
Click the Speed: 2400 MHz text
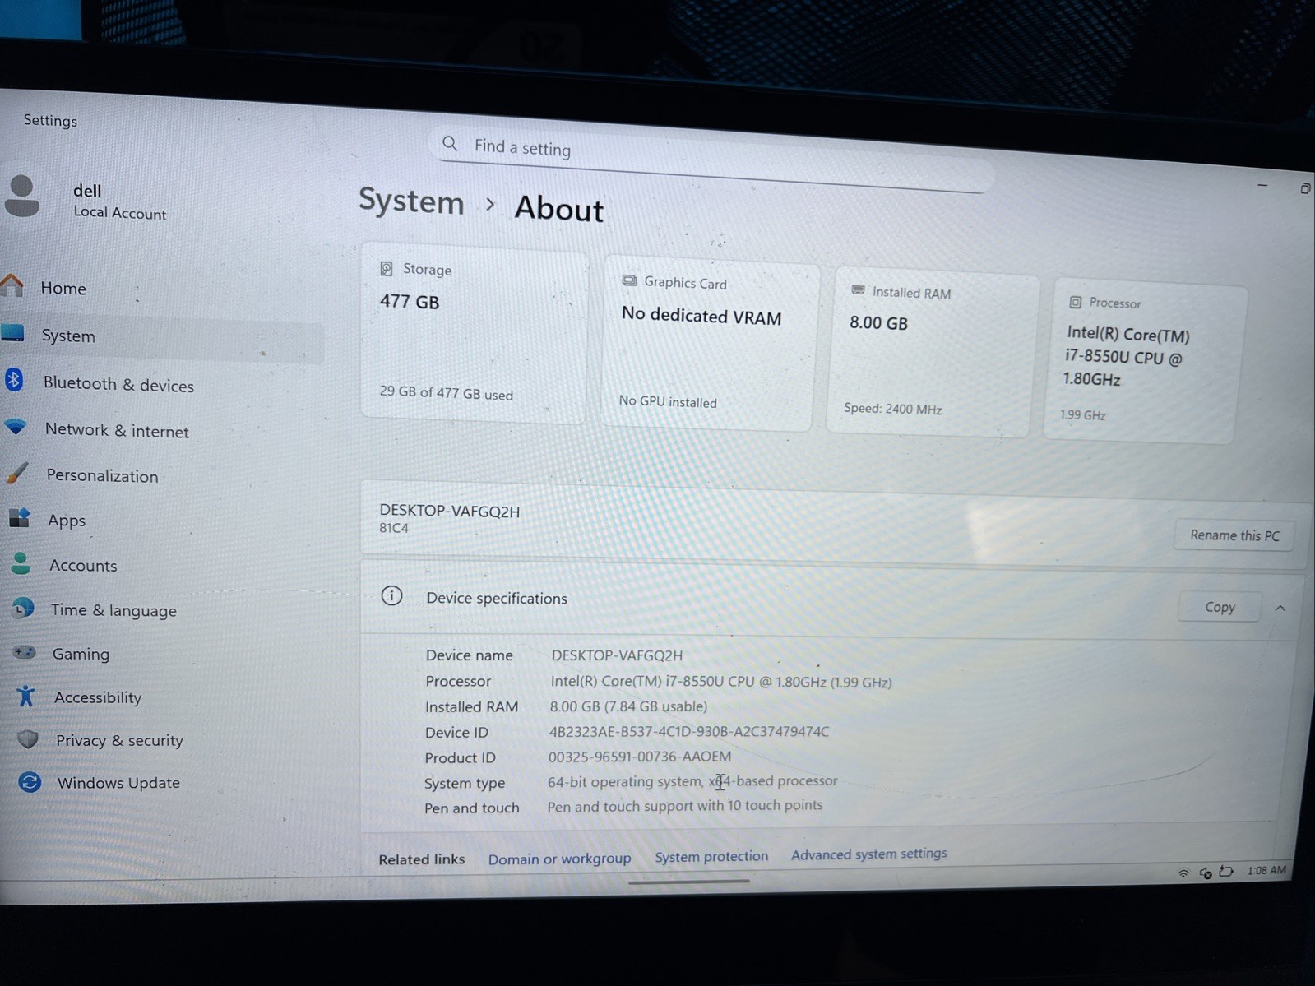pyautogui.click(x=892, y=408)
